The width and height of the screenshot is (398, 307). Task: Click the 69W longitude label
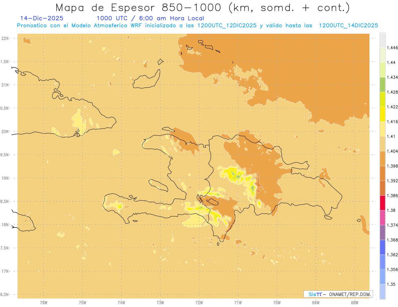[x=316, y=303]
